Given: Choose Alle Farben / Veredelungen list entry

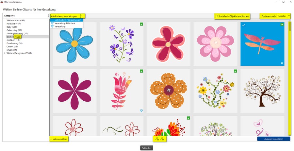Looking at the screenshot, I should (67, 20).
